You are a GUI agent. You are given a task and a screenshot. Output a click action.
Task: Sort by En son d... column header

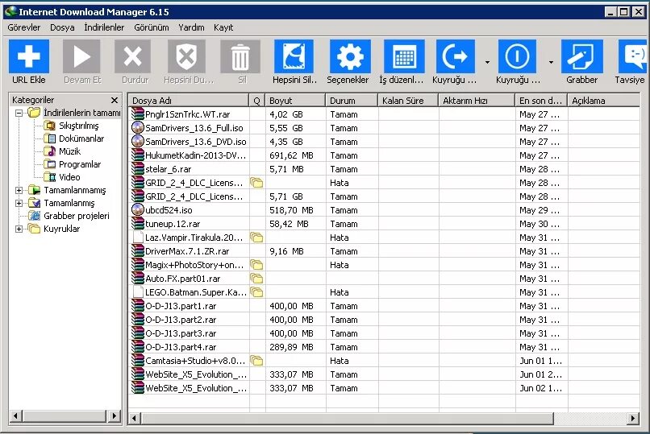pos(541,100)
